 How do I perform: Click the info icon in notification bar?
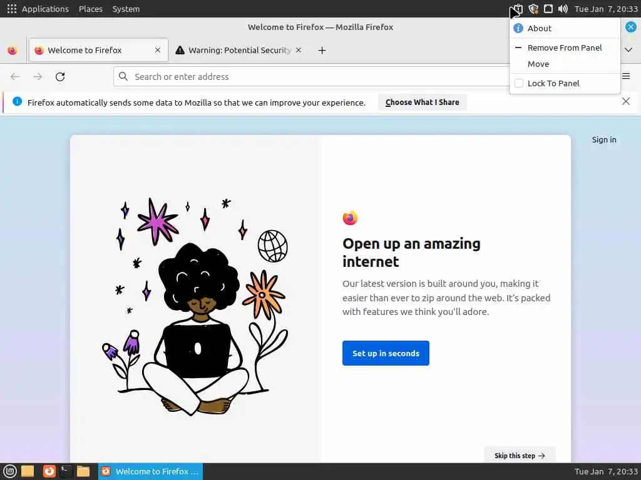coord(17,101)
